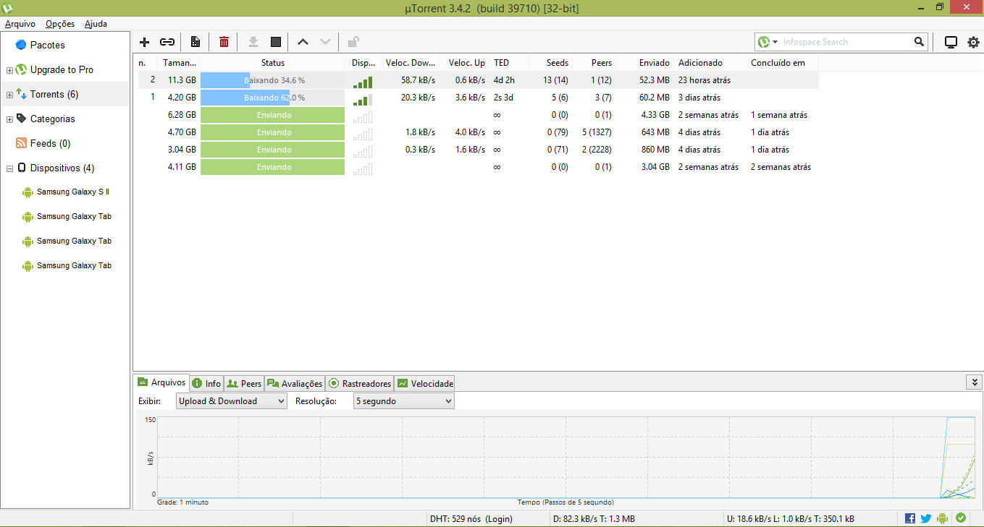Switch to the Info tab
The width and height of the screenshot is (984, 527).
[206, 383]
